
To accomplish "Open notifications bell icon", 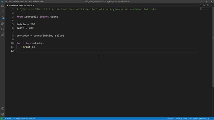I will point(212,119).
